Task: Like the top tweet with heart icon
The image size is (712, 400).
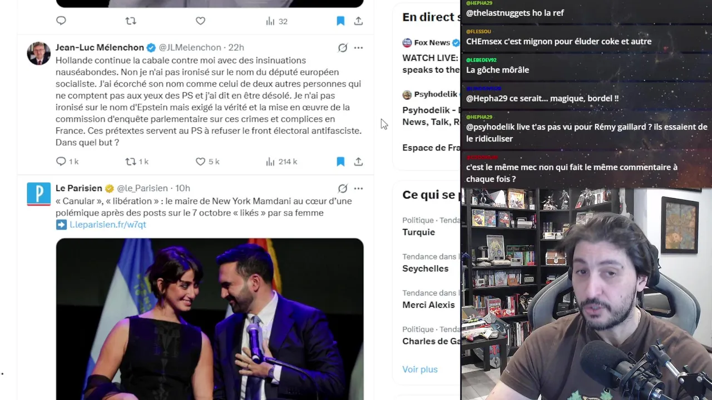Action: tap(200, 21)
